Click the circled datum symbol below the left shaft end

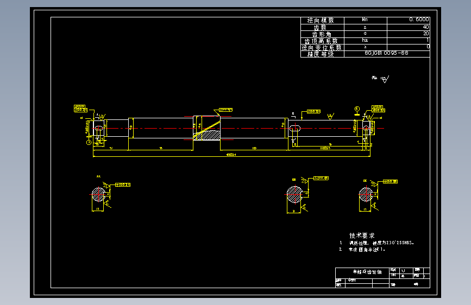[x=89, y=143]
